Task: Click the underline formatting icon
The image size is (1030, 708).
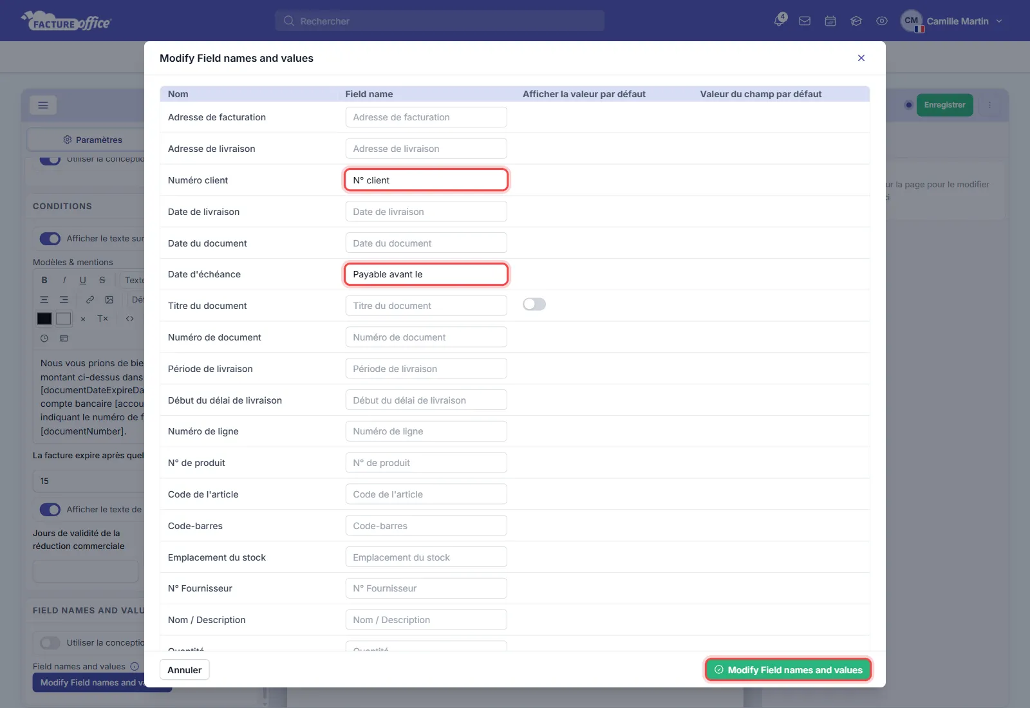Action: click(82, 280)
